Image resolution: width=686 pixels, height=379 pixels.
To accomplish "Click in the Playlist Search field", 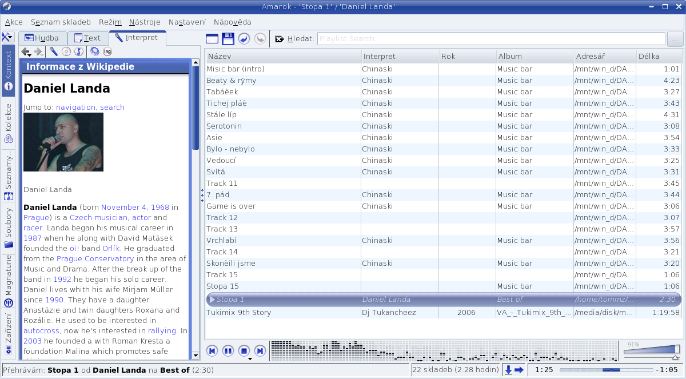I will pos(491,39).
